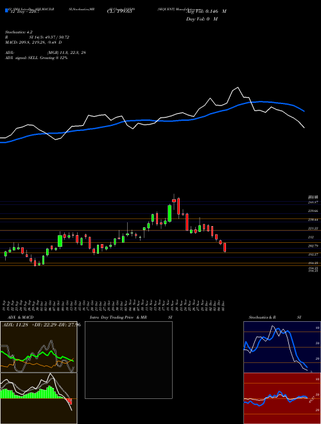Viewport: 321px width, 424px height.
Task: Click the blue SMA legend square
Action: (x=6, y=10)
